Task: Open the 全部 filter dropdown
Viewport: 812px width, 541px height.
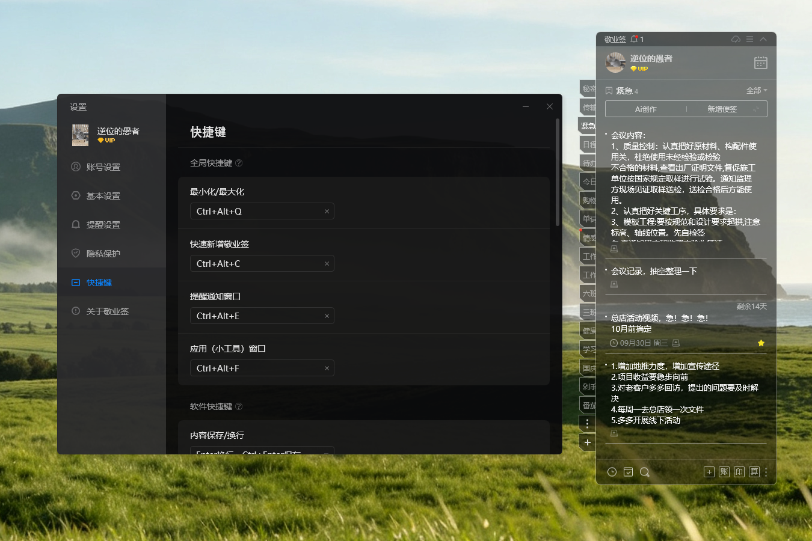Action: [757, 91]
